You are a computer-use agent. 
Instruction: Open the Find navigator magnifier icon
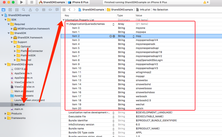23,10
